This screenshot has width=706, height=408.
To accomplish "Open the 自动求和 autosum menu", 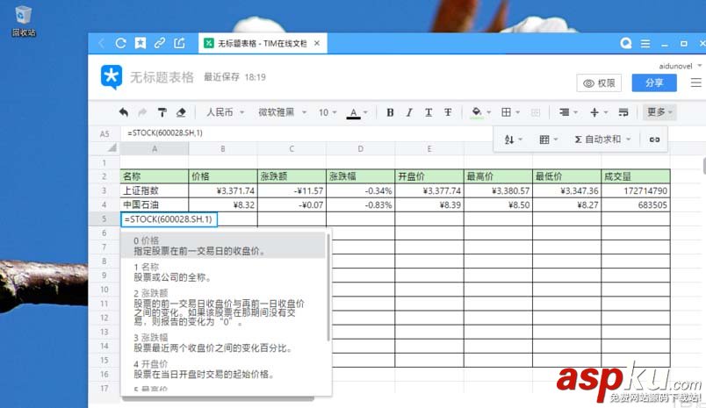I will coord(602,140).
